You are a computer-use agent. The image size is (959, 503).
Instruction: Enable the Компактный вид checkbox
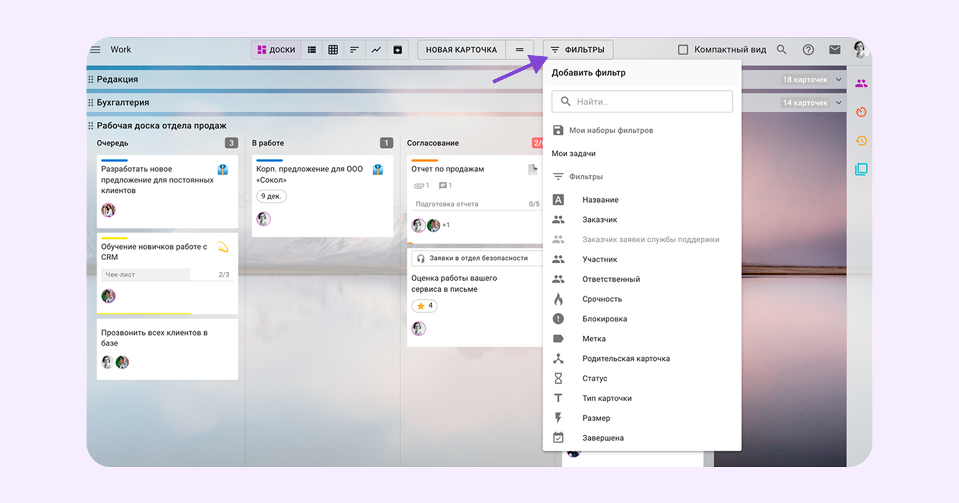683,49
